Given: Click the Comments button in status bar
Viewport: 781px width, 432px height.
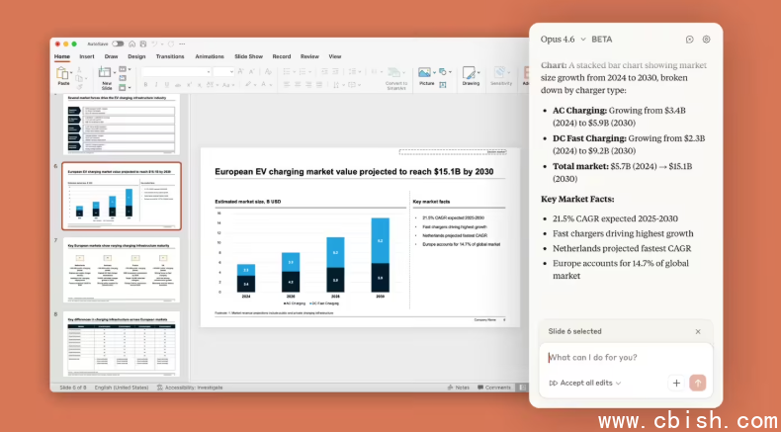Looking at the screenshot, I should tap(494, 388).
